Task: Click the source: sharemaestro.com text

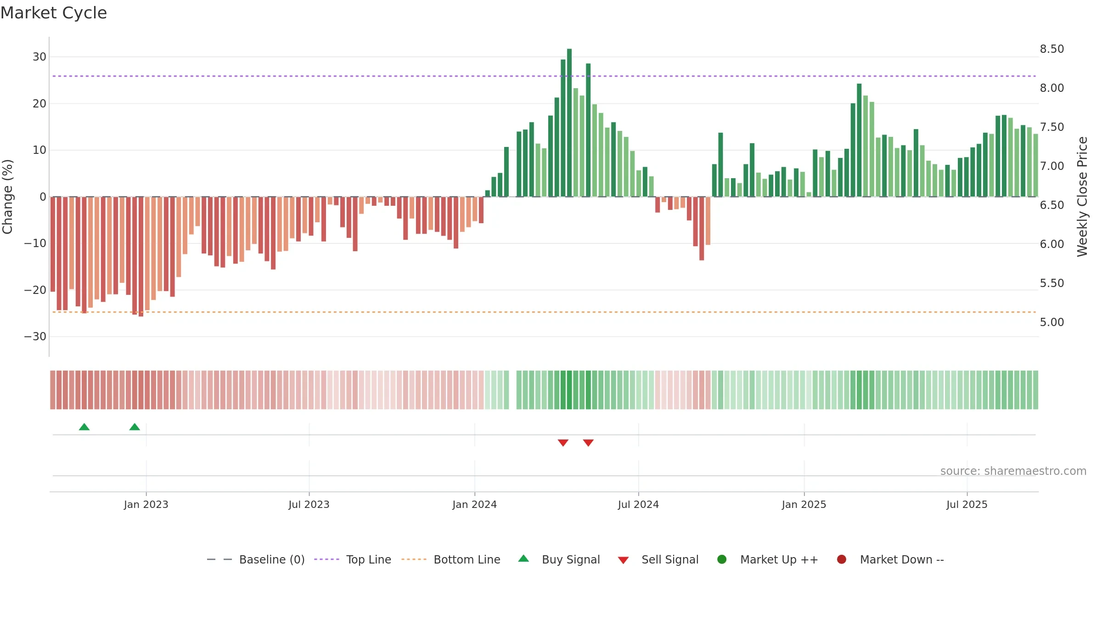Action: pyautogui.click(x=1013, y=471)
